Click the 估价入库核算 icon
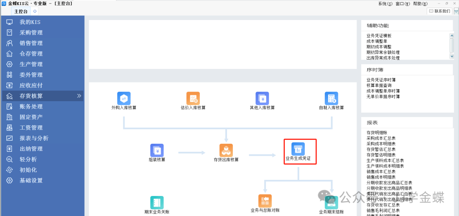 tap(193, 98)
